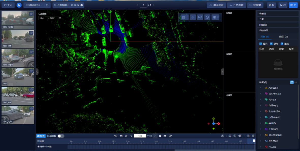Click the blue info icon beside 结果
300x151 pixels.
tap(292, 82)
